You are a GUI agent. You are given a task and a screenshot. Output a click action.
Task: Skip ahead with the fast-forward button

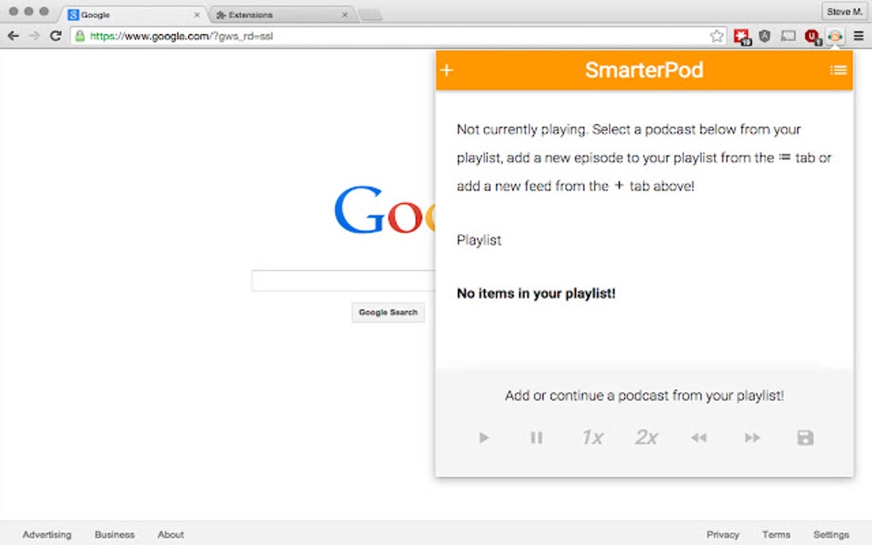click(x=752, y=437)
